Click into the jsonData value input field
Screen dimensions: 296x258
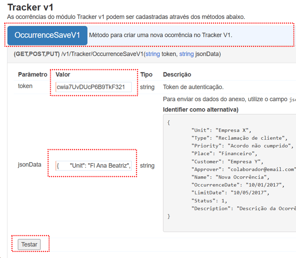[x=94, y=166]
